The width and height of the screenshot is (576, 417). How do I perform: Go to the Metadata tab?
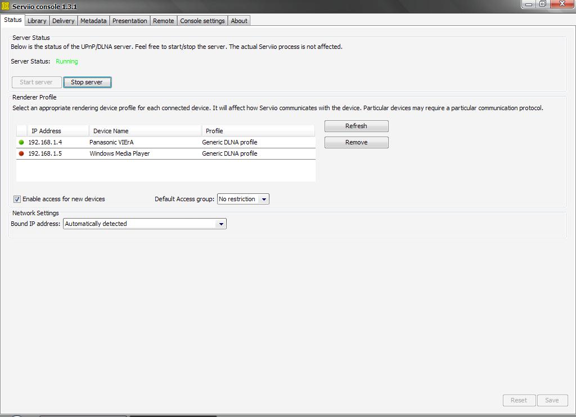point(93,21)
